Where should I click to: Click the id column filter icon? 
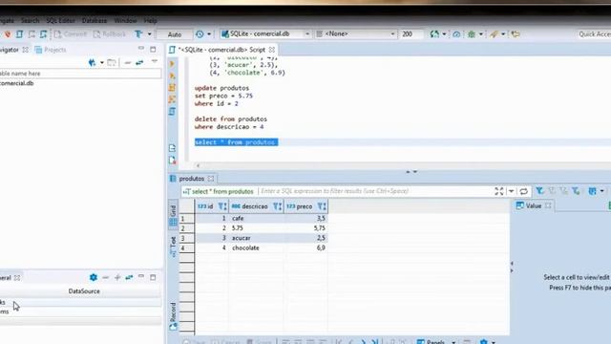222,206
